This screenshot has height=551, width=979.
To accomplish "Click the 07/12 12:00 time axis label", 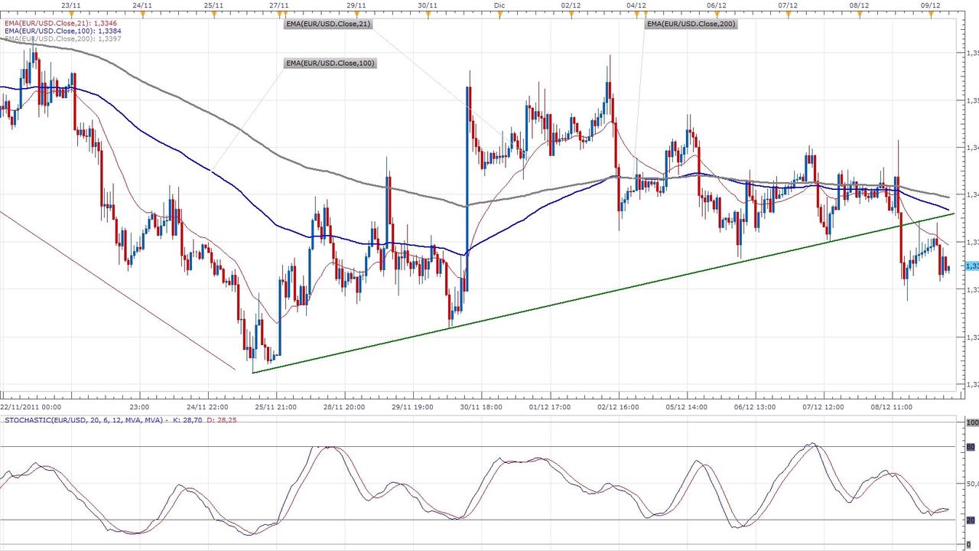I will 824,407.
